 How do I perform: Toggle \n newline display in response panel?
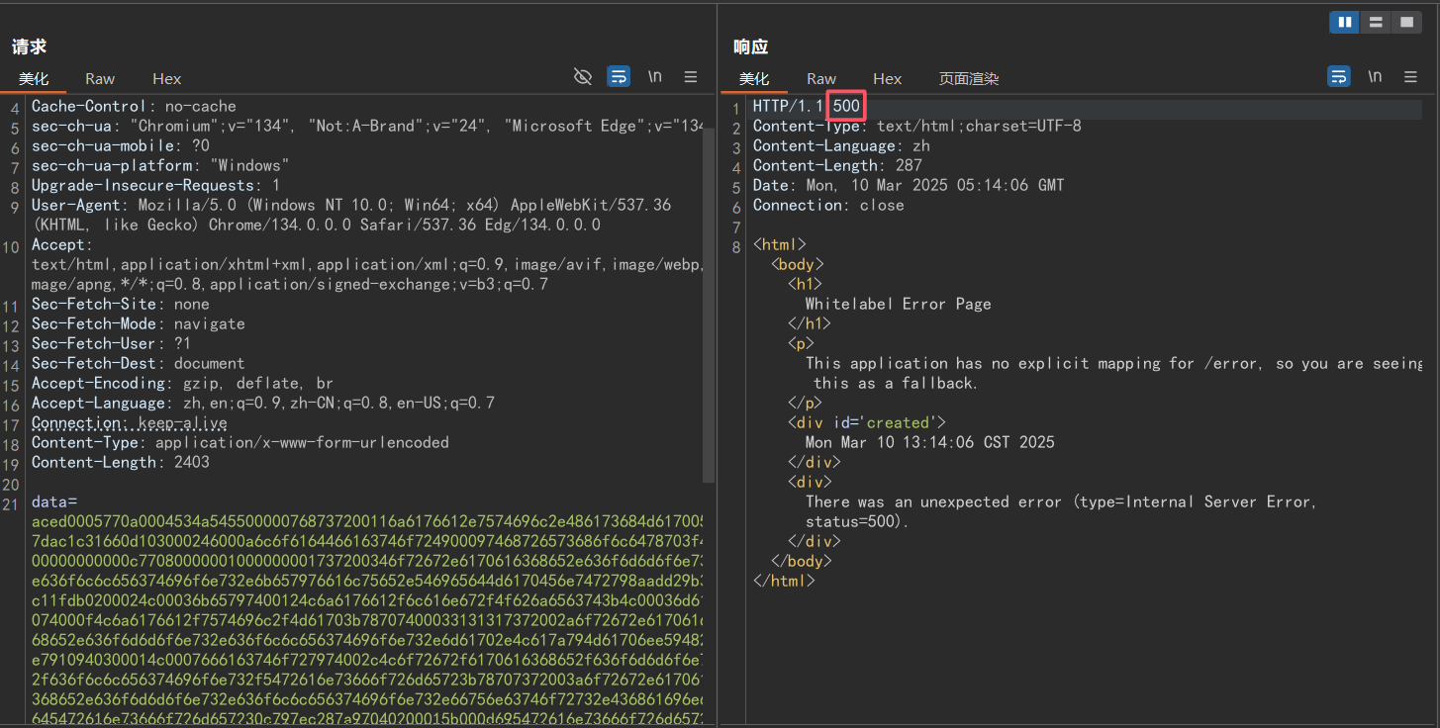pyautogui.click(x=1375, y=76)
